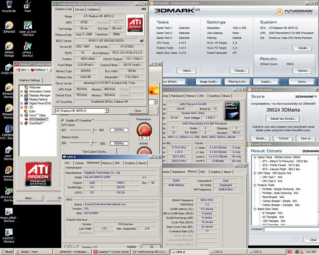Viewport: 319px width, 255px height.
Task: Click the Test Custom Clocks... button
Action: [x=95, y=151]
